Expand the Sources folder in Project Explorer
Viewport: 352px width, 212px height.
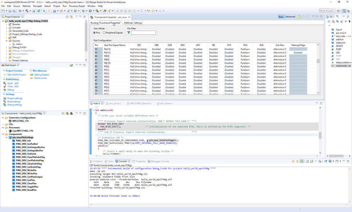(x=7, y=41)
